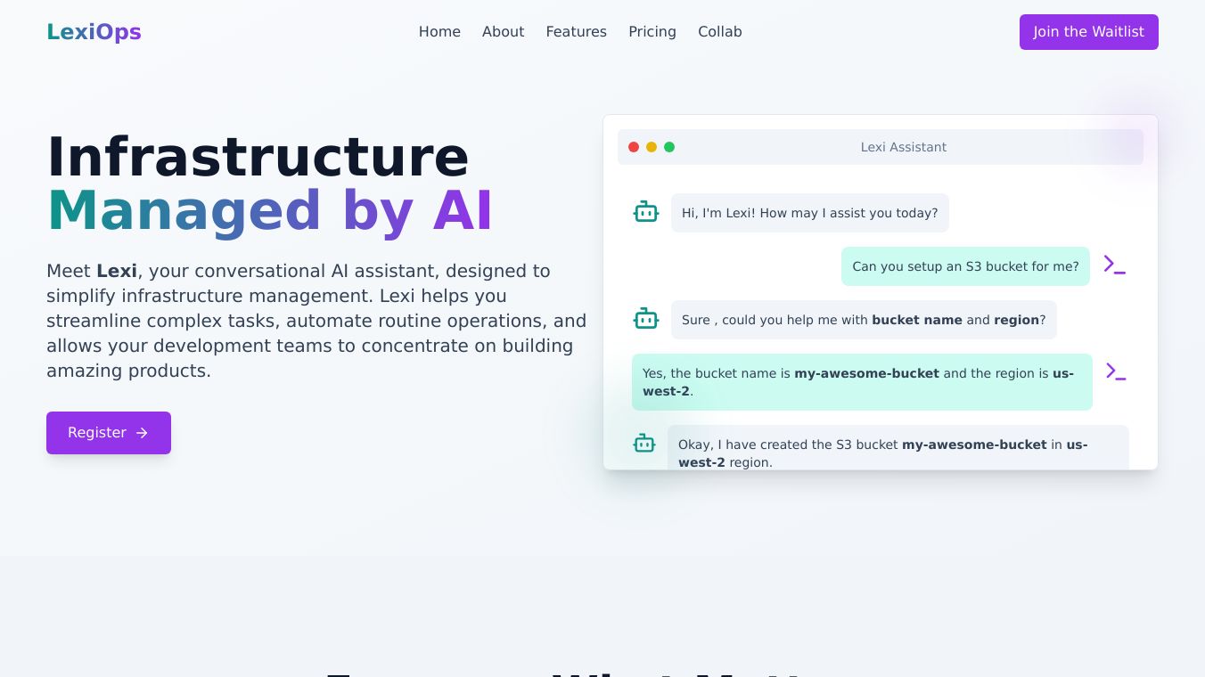Image resolution: width=1205 pixels, height=677 pixels.
Task: Click the green window dot
Action: tap(669, 147)
